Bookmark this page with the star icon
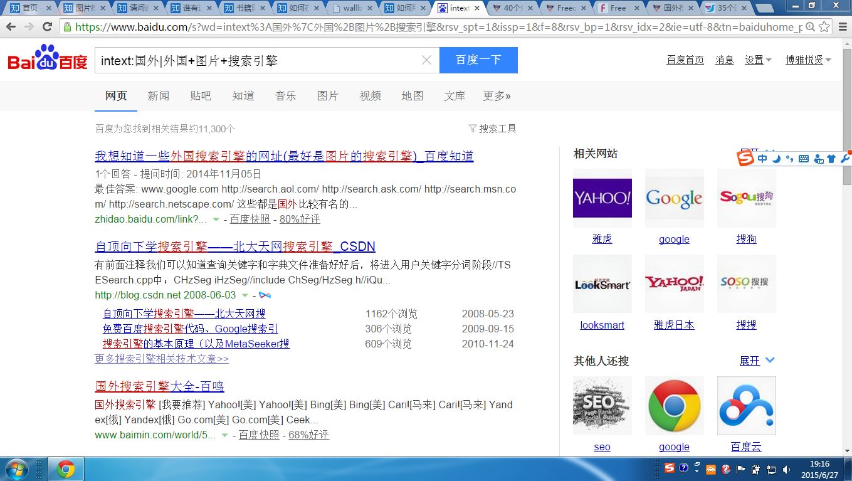This screenshot has width=852, height=481. pyautogui.click(x=824, y=27)
